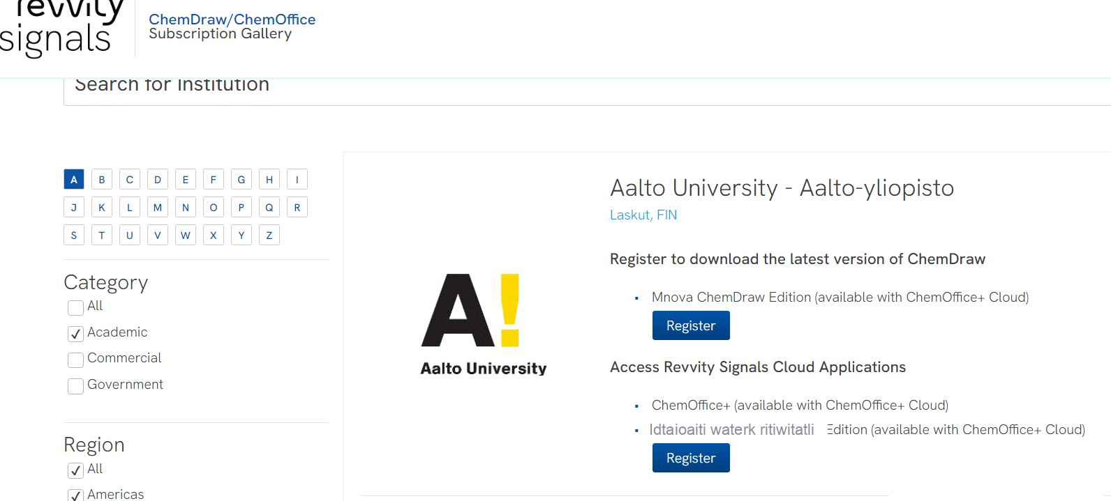Filter institutions by letter W

coord(186,236)
